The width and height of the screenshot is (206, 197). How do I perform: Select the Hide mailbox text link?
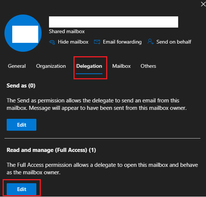pos(73,42)
